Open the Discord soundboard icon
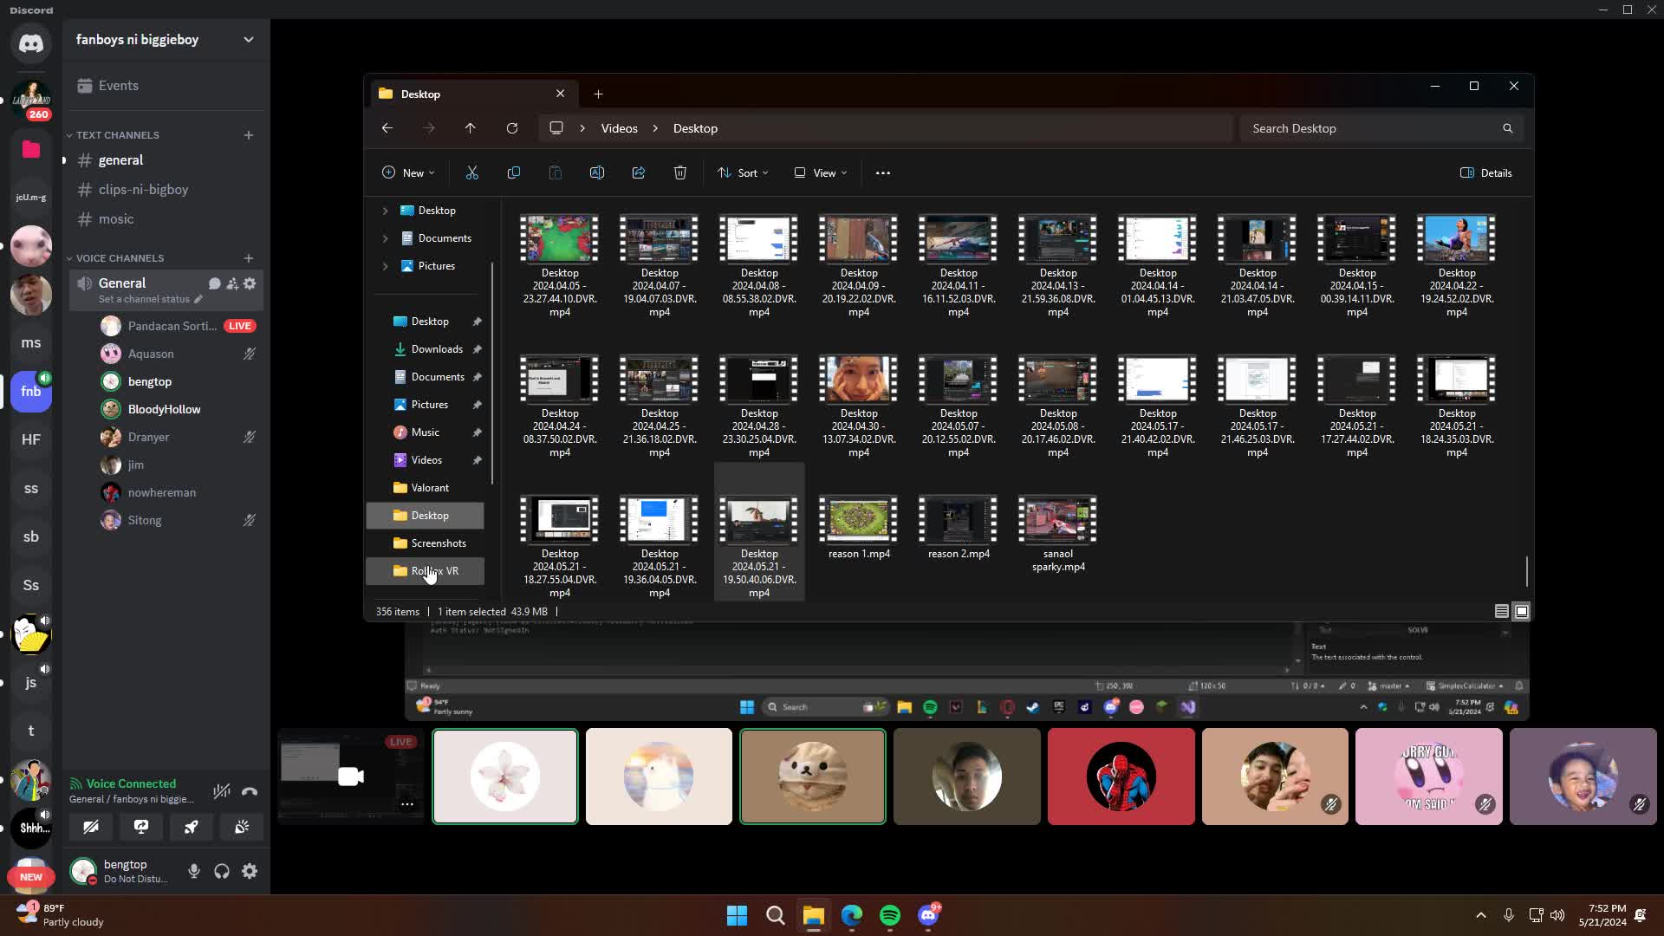Image resolution: width=1664 pixels, height=936 pixels. pos(241,827)
